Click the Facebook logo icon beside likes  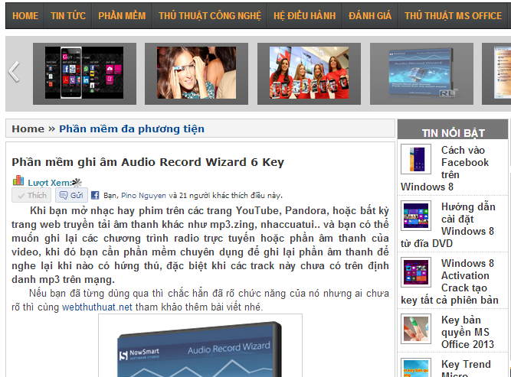tap(95, 195)
